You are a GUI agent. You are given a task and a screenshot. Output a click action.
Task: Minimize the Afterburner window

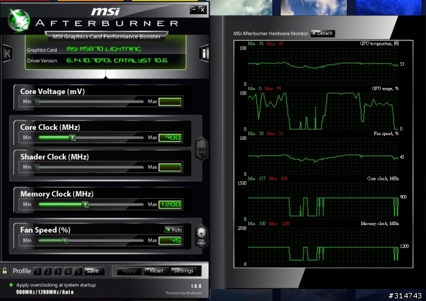point(194,9)
